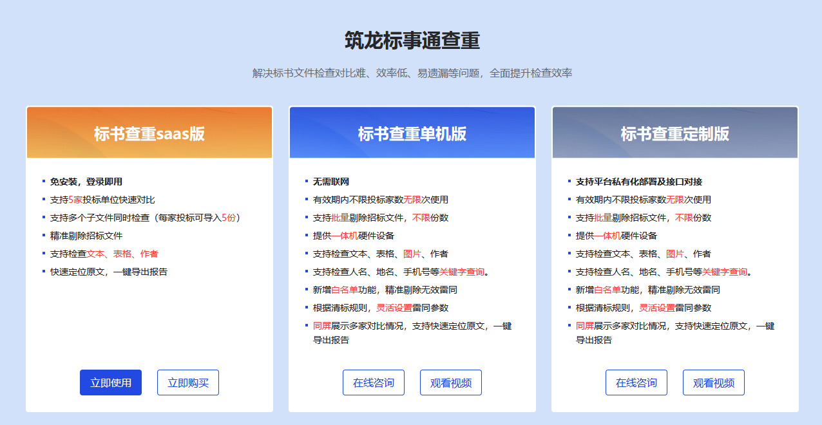Click the subtitle starting with 解决标书文件检查对比难
The width and height of the screenshot is (822, 425).
click(412, 73)
